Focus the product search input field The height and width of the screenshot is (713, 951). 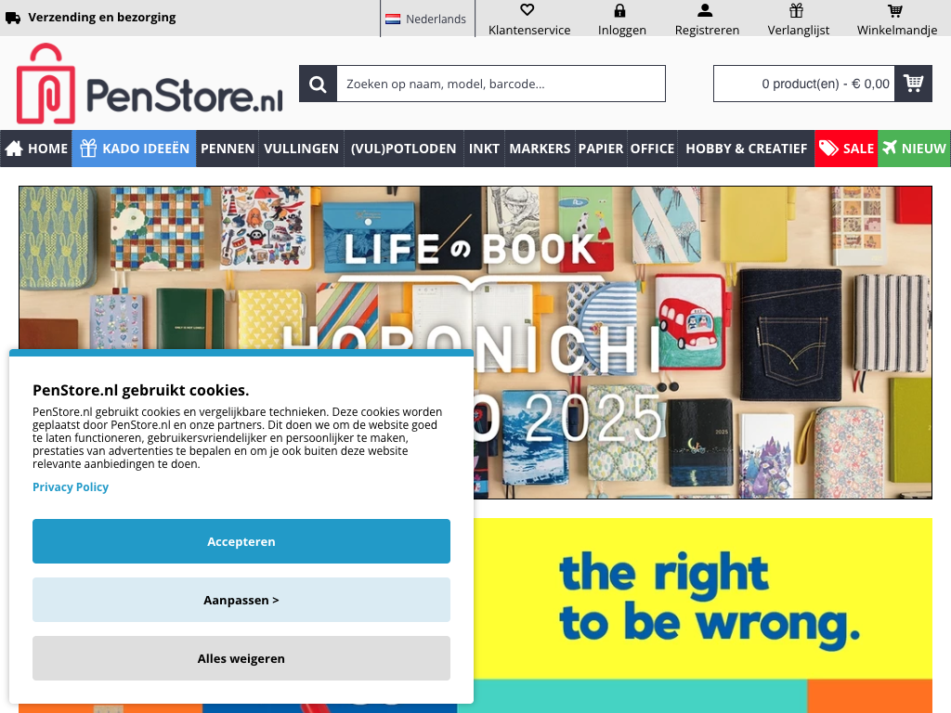click(x=501, y=84)
